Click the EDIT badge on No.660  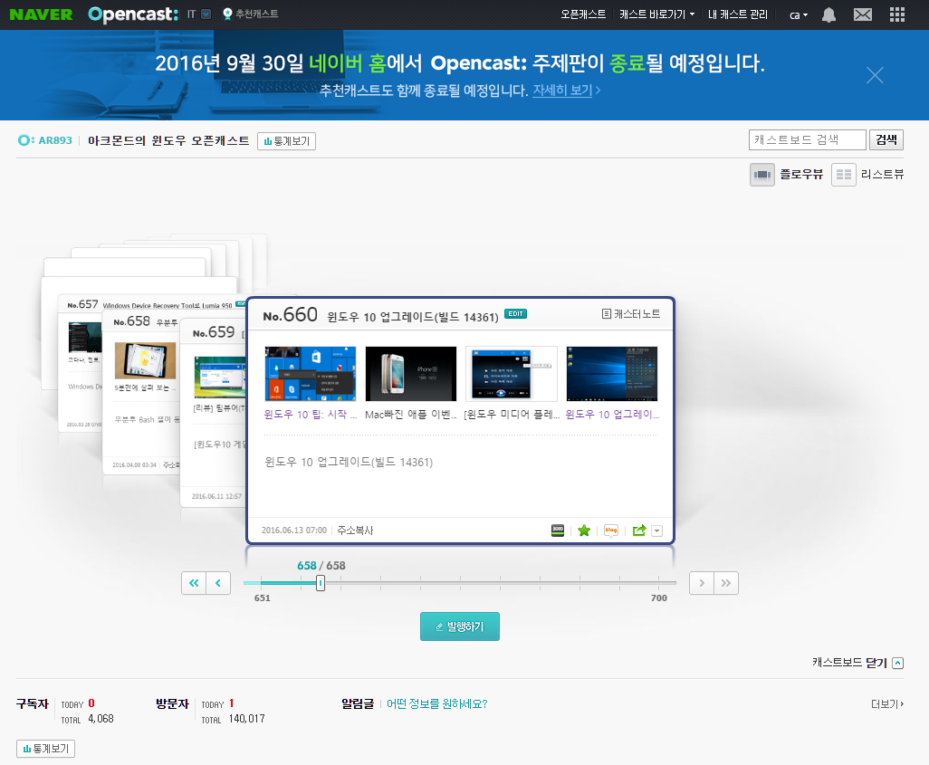[x=515, y=314]
